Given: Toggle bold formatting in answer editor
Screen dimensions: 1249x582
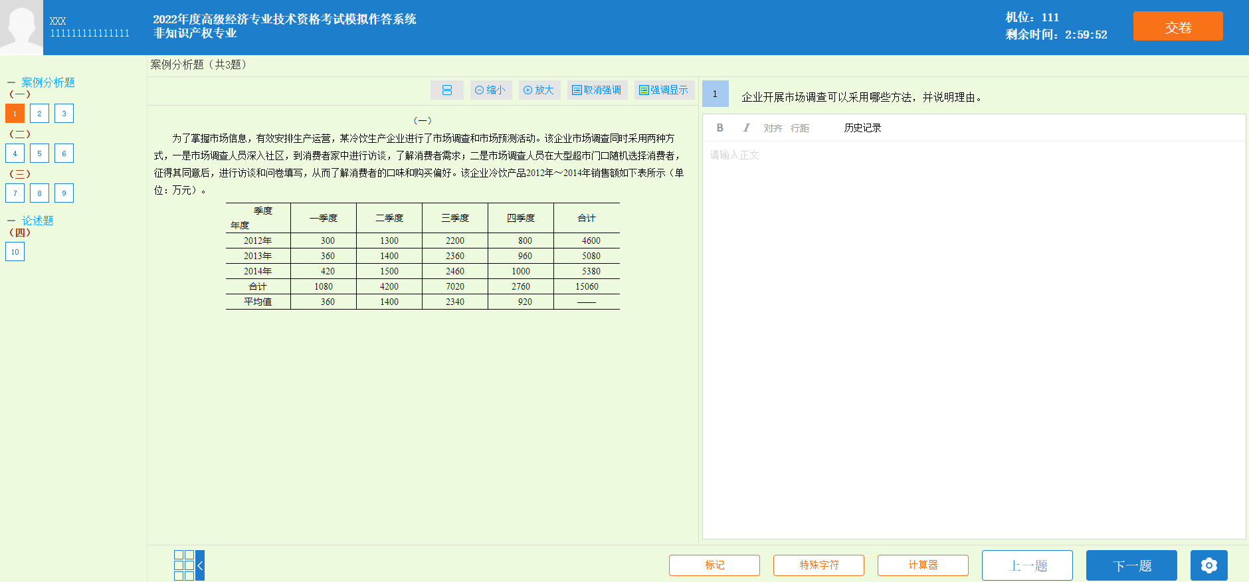Looking at the screenshot, I should tap(720, 128).
